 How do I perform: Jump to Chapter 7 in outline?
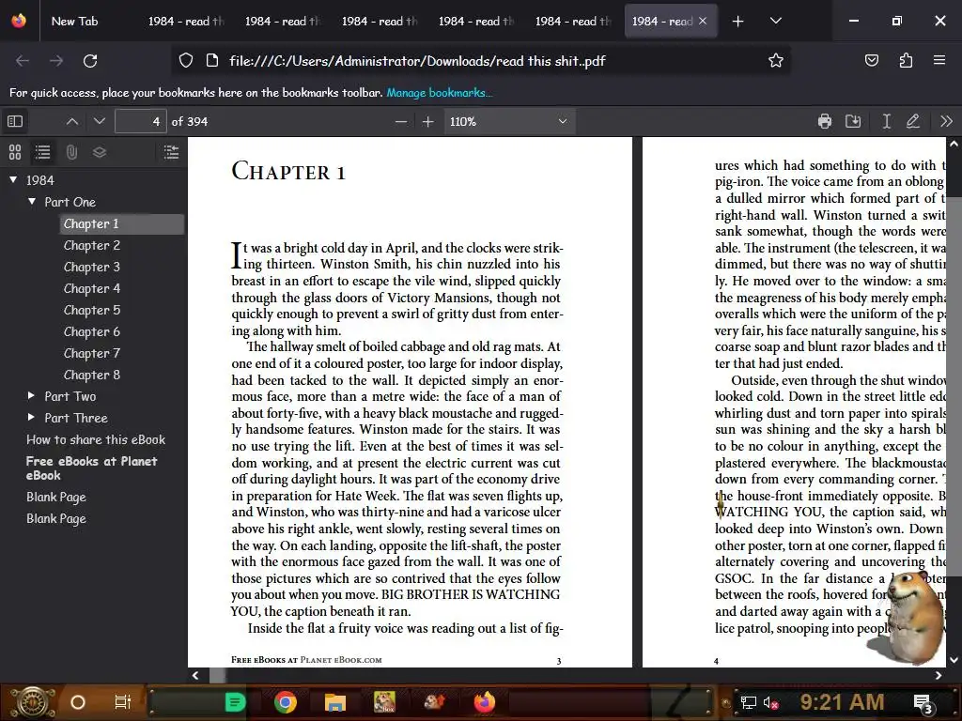click(92, 353)
